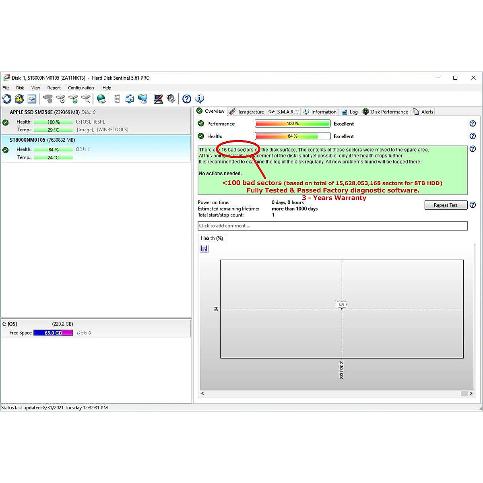
Task: Open the Configuration menu
Action: tap(80, 88)
